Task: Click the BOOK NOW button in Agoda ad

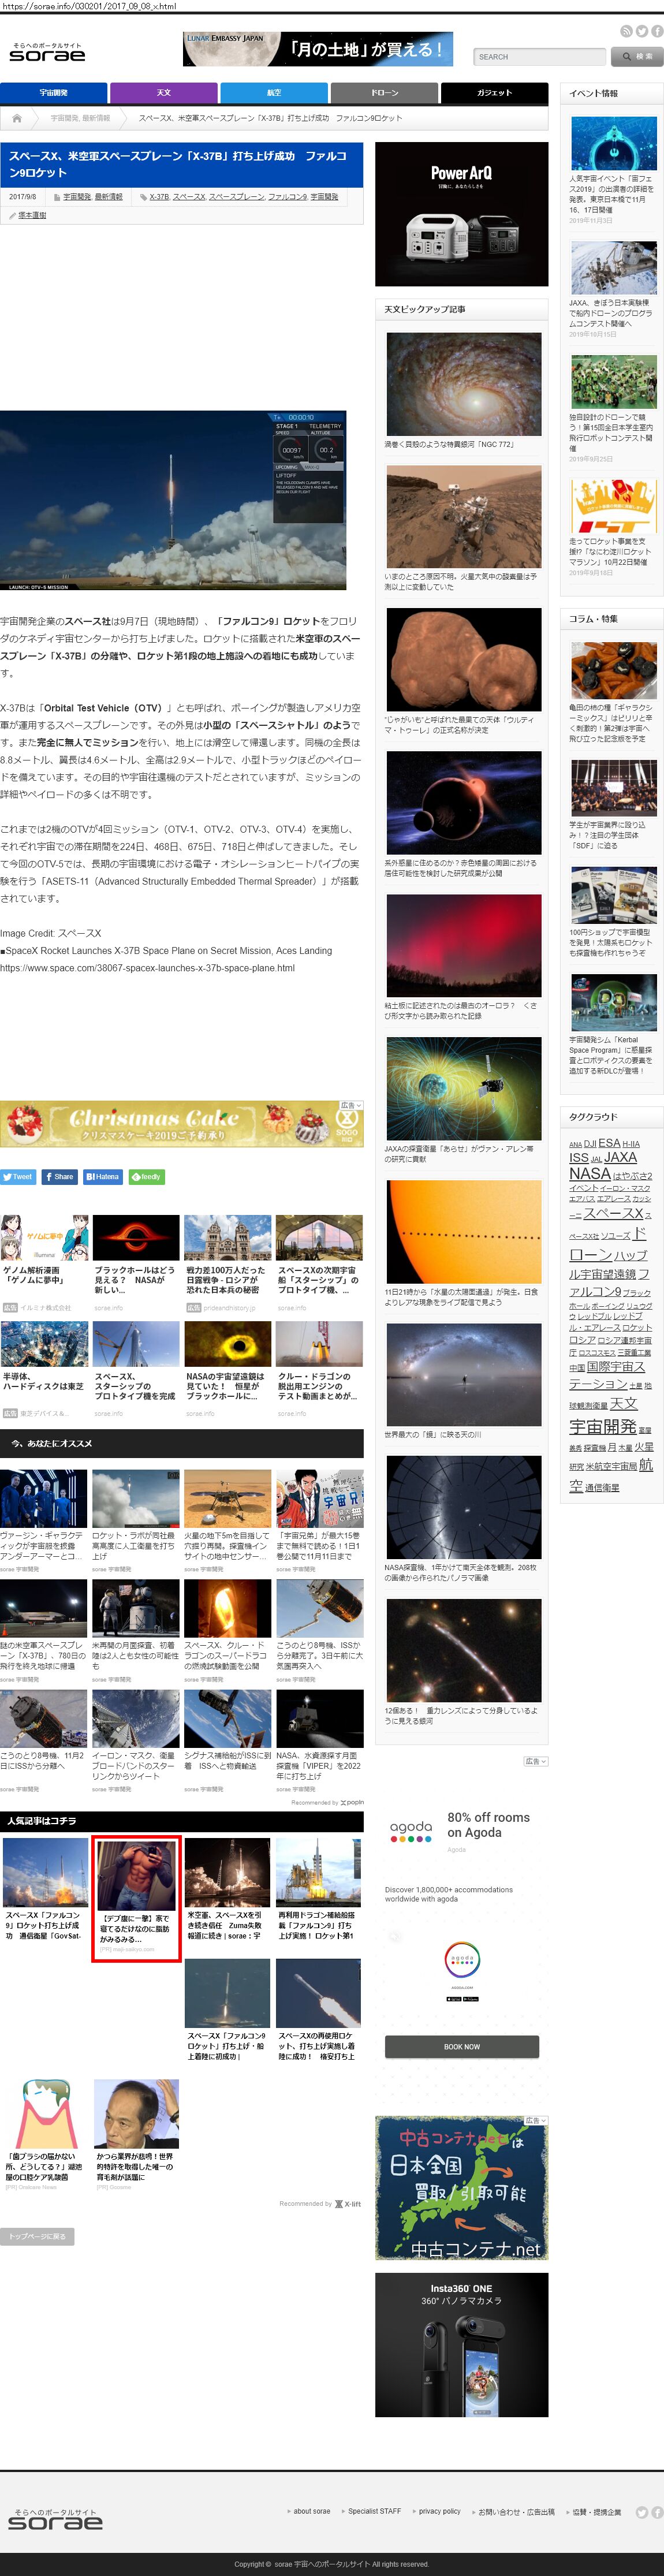Action: pos(462,2046)
